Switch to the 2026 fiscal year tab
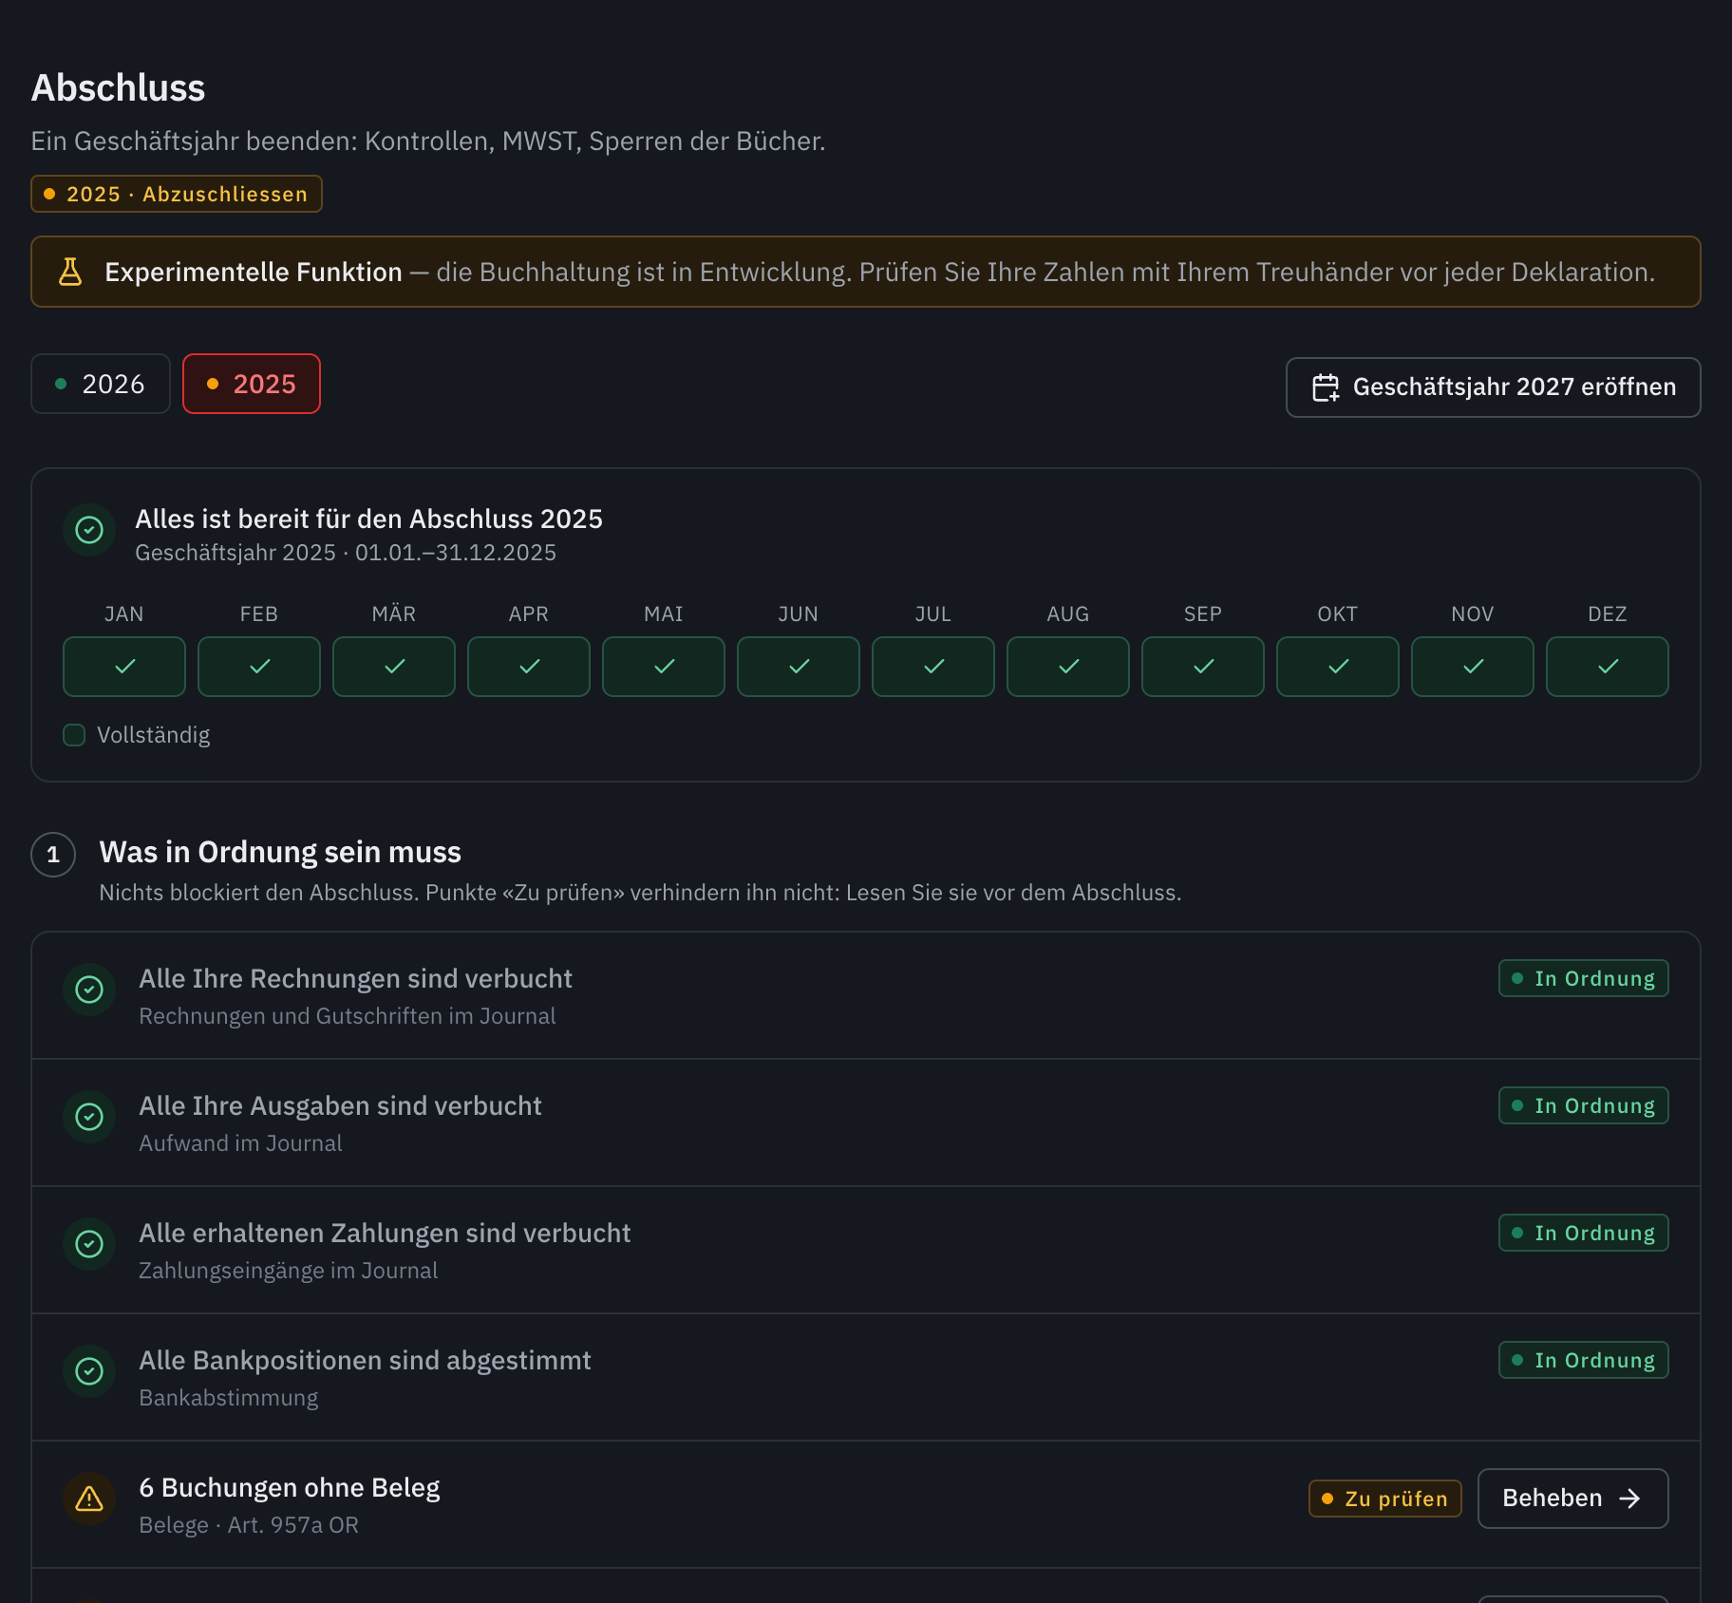 click(x=101, y=384)
